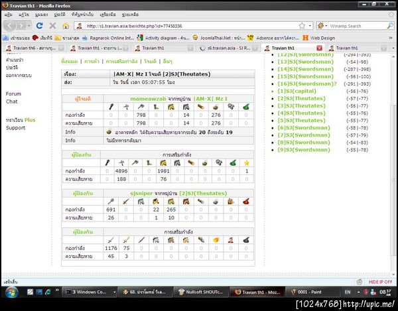Click the settler icon in attacker troops row
This screenshot has height=311, width=398.
coord(246,107)
